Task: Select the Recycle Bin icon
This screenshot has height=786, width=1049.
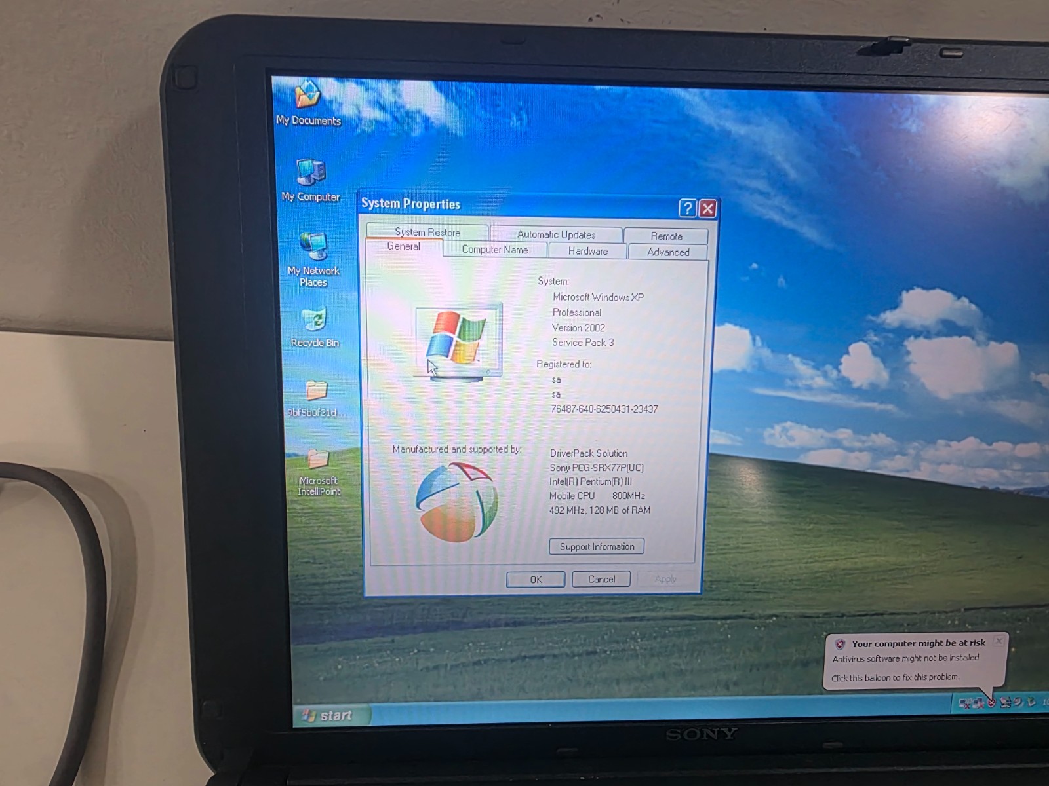Action: click(x=315, y=327)
